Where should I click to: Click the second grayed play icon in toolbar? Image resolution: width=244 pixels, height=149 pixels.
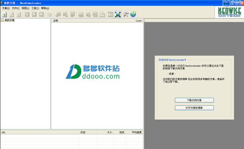click(34, 14)
